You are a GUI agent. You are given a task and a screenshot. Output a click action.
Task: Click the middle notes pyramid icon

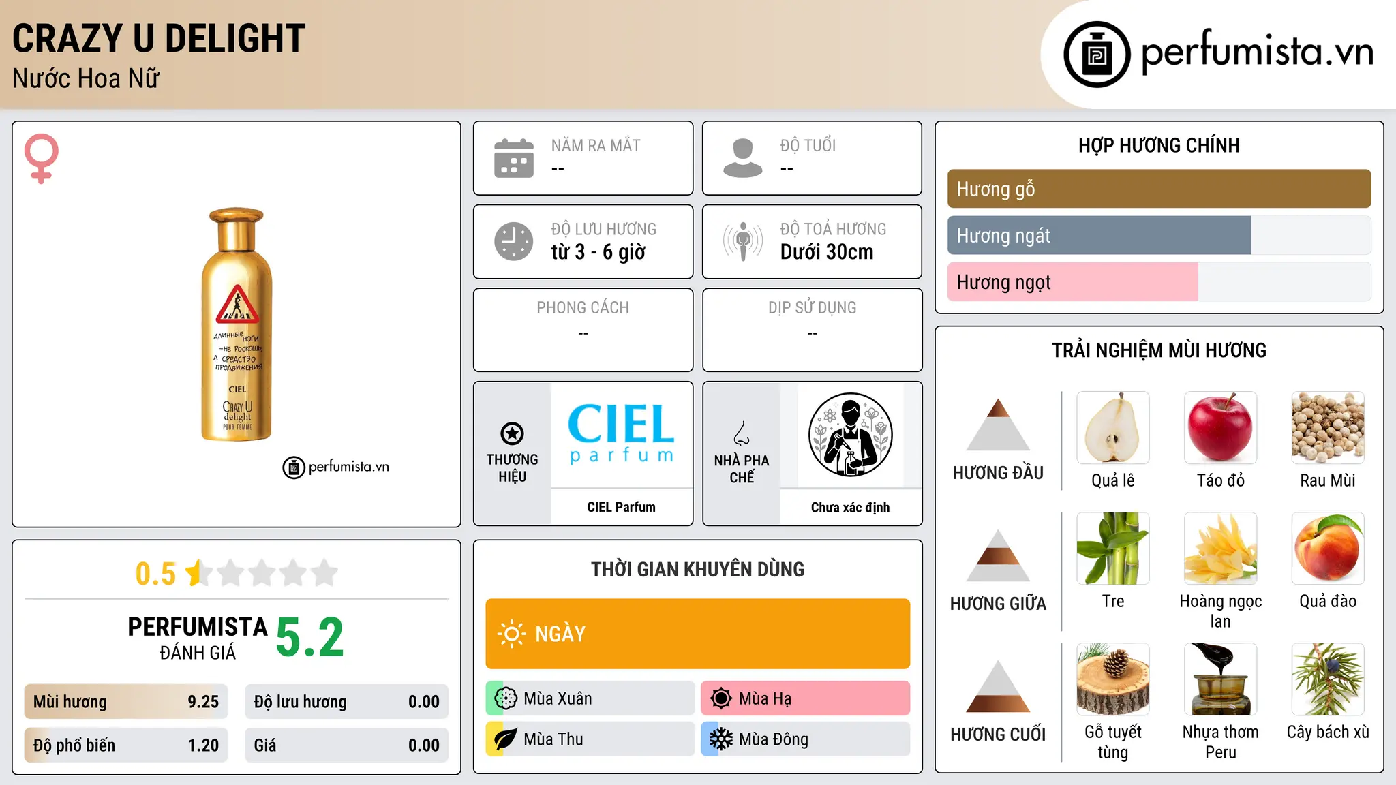tap(999, 555)
